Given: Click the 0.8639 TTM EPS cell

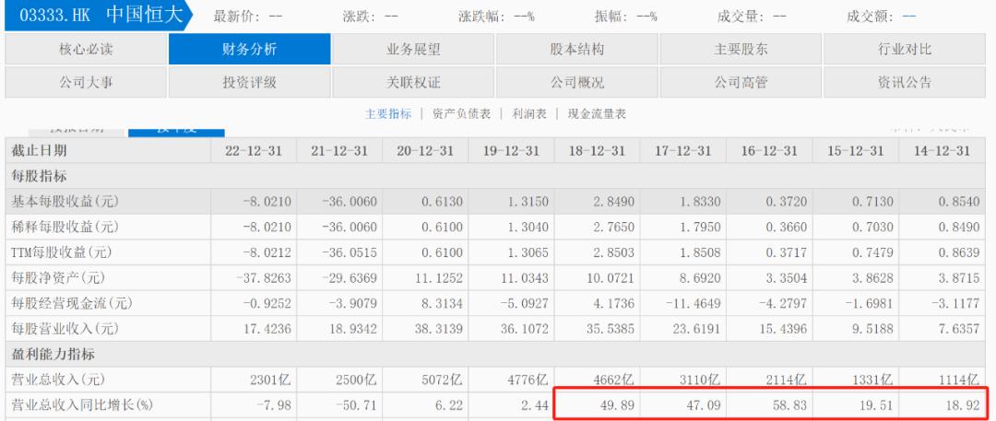Looking at the screenshot, I should point(961,252).
